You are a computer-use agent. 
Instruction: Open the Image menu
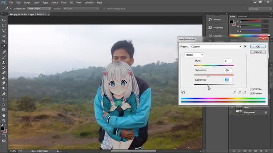27,3
